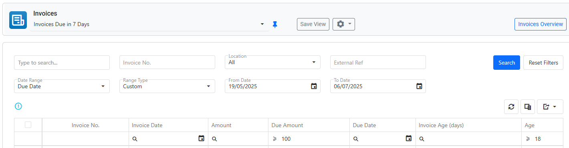
Task: Open the Location dropdown
Action: [272, 62]
